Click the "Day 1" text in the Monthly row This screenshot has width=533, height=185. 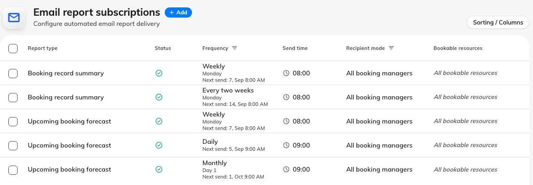coord(210,170)
